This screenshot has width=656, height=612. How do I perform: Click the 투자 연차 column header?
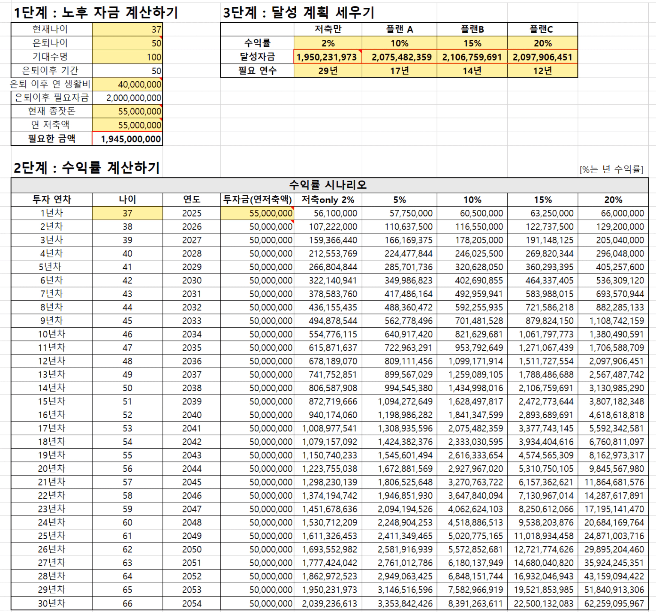(x=51, y=199)
